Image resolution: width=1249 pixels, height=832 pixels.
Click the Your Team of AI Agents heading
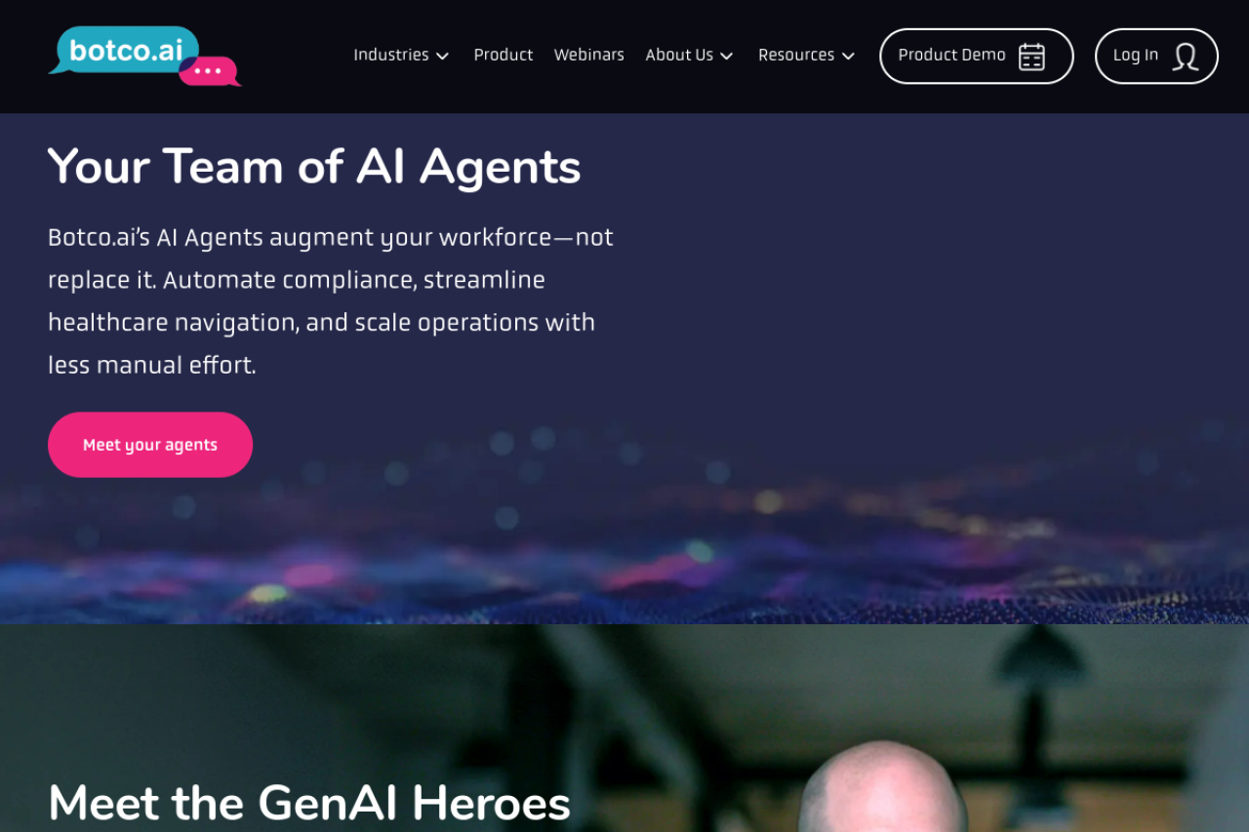(314, 167)
